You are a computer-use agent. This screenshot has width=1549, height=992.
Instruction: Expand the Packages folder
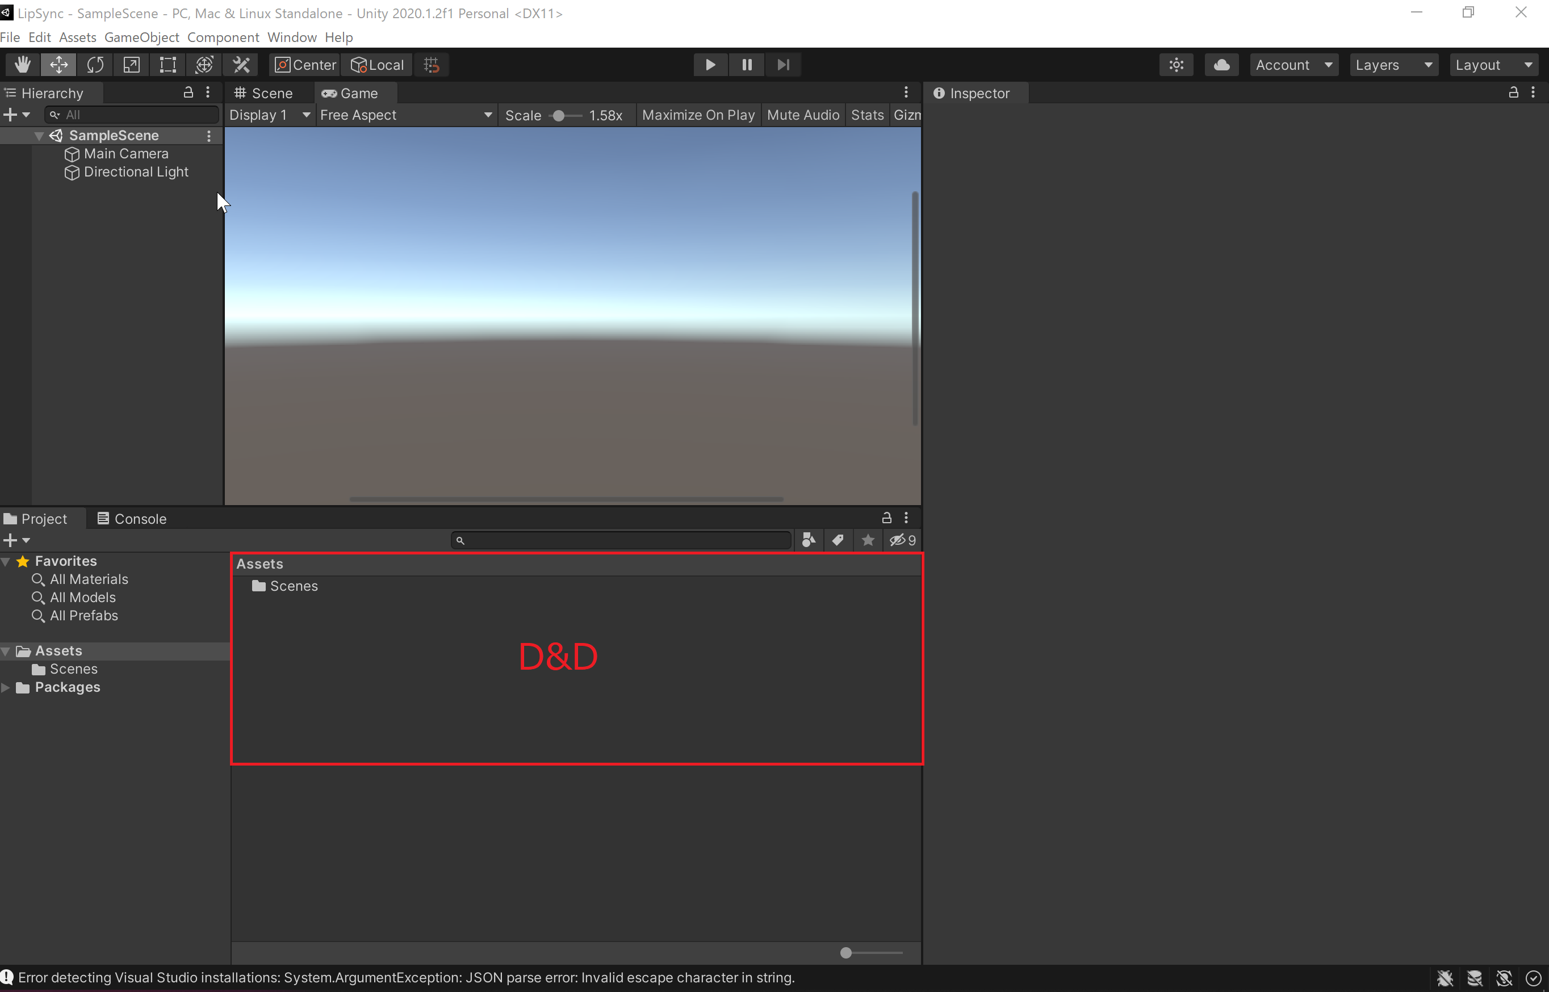click(x=6, y=687)
